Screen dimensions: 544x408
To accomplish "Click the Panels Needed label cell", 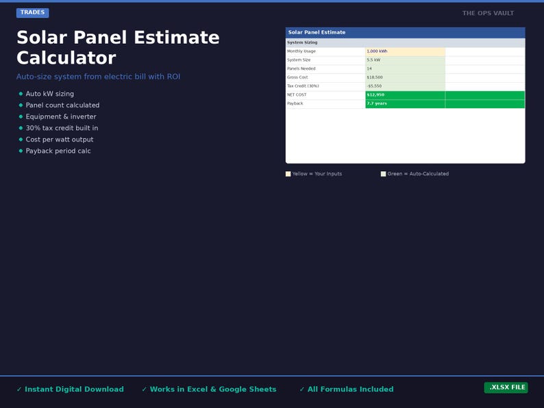I will coord(325,68).
